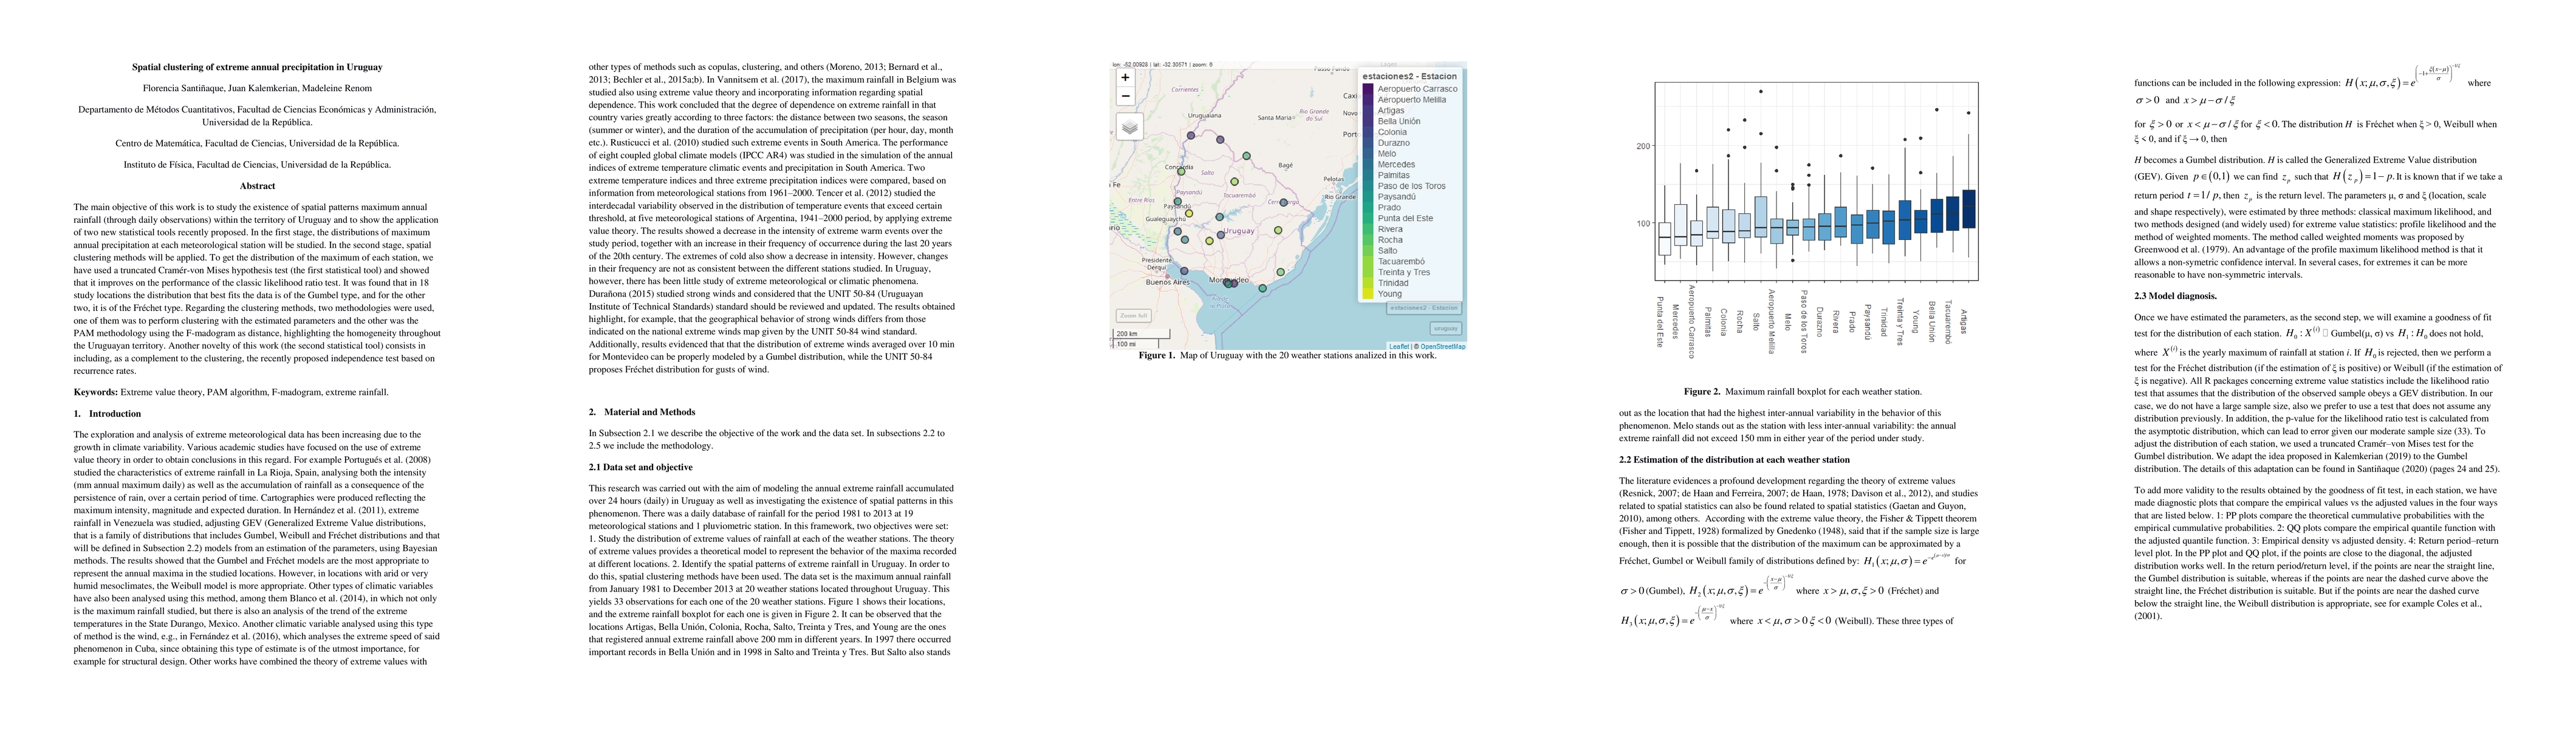Click the Punta del Este boxplot box
Viewport: 2576px width, 729px height.
coord(1664,239)
